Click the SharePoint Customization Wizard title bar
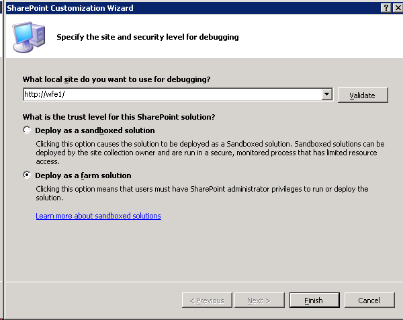 [x=193, y=8]
